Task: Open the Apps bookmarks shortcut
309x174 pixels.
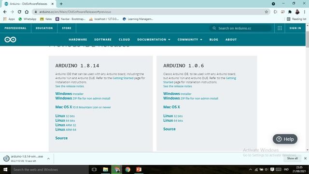Action: click(x=9, y=19)
